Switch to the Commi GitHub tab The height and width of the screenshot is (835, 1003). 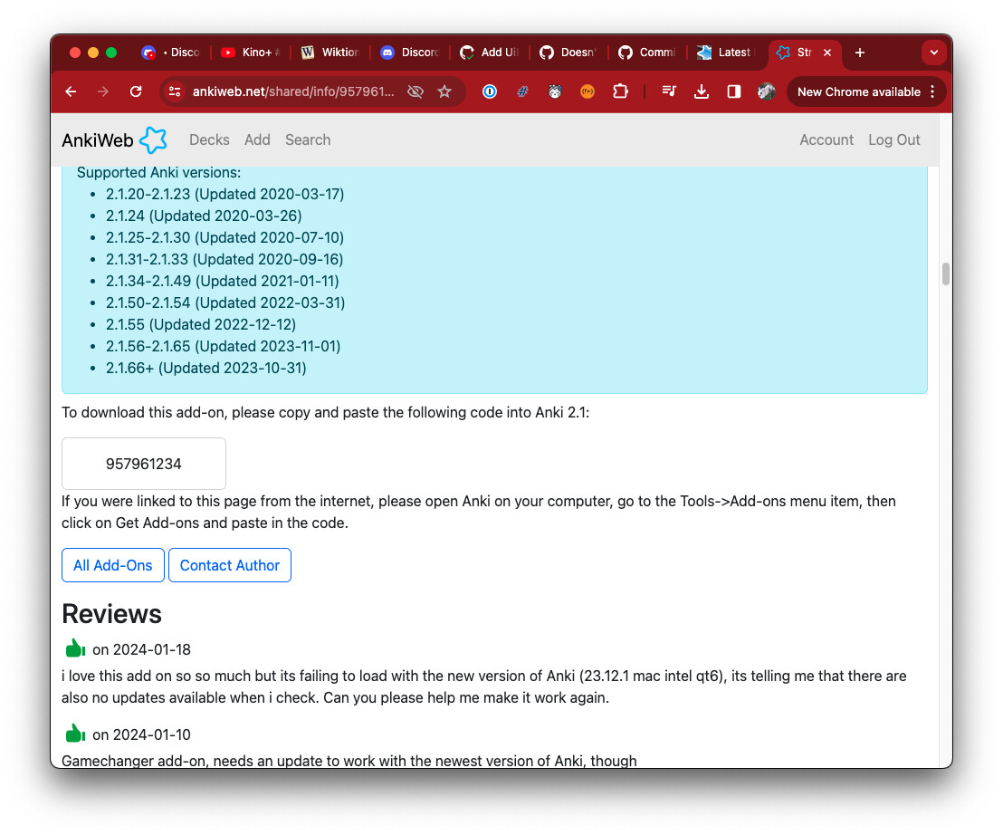coord(648,53)
